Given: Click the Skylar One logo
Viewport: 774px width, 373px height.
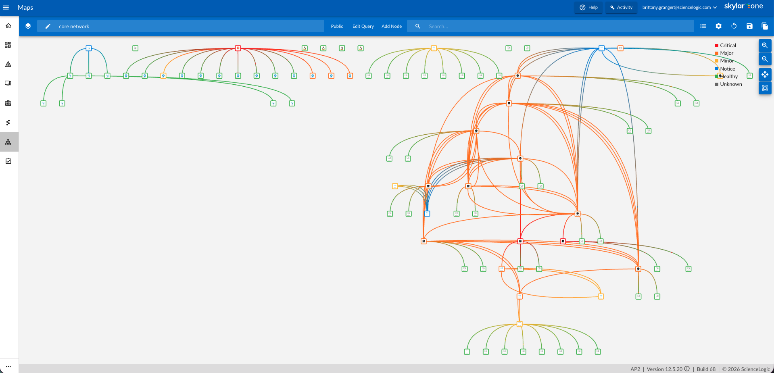Looking at the screenshot, I should (743, 6).
